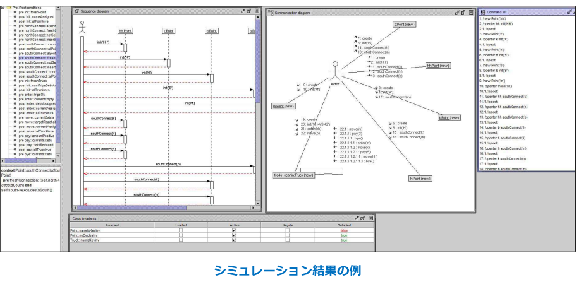Select 'pre pay::amountPositive' tree item
576x282 pixels.
pyautogui.click(x=37, y=136)
